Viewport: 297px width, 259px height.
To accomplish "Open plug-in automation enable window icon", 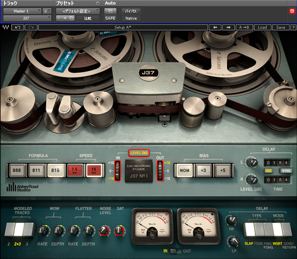I will point(110,11).
